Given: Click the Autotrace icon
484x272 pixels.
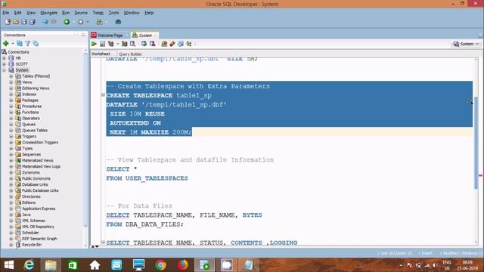Looking at the screenshot, I should click(124, 44).
